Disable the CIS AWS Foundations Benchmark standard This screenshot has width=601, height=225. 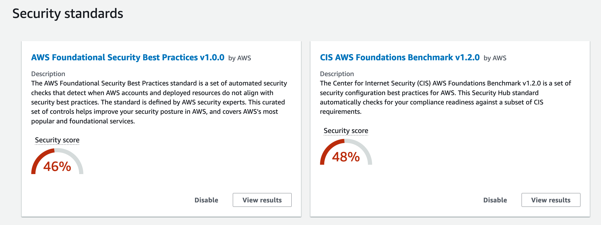pos(495,200)
